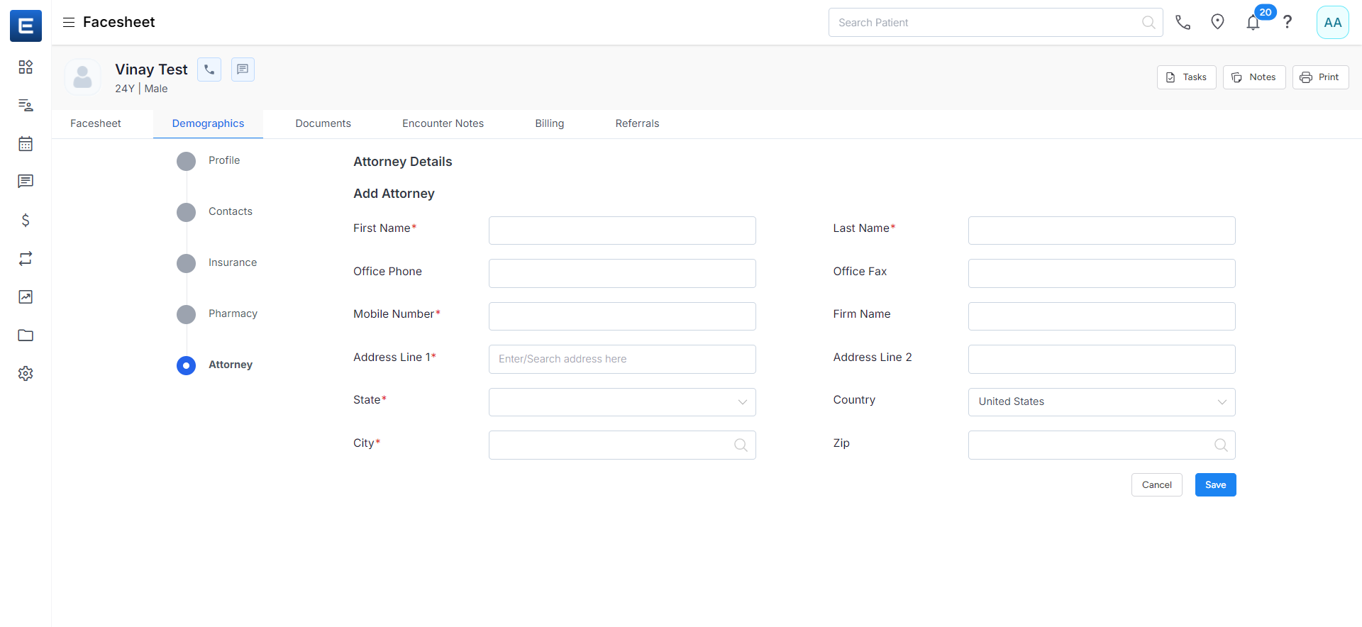This screenshot has height=627, width=1362.
Task: Click the dollar sign billing sidebar icon
Action: [26, 221]
